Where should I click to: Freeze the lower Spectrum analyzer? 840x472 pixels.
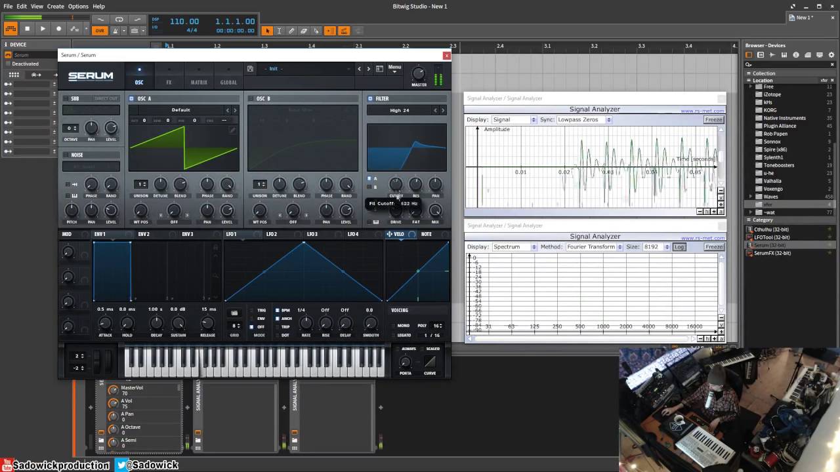[x=713, y=247]
